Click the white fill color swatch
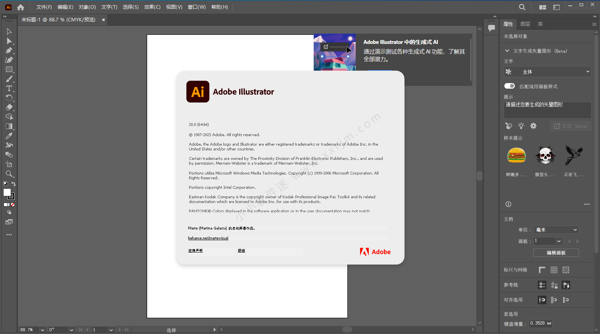 pyautogui.click(x=7, y=192)
